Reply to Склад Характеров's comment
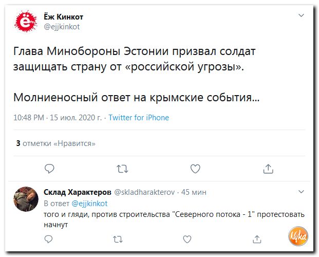The image size is (319, 257). coord(48,239)
